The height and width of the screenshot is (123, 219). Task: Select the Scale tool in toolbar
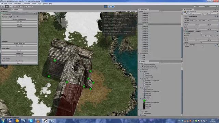(x=14, y=6)
